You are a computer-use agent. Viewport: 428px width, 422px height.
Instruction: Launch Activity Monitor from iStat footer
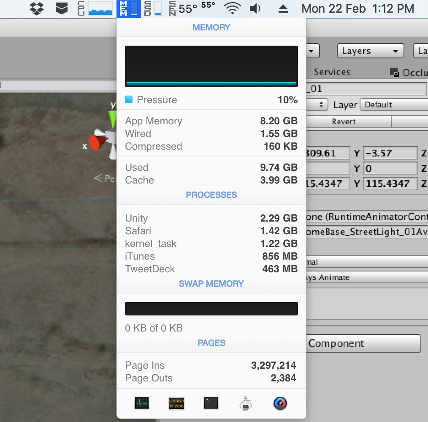coord(142,403)
